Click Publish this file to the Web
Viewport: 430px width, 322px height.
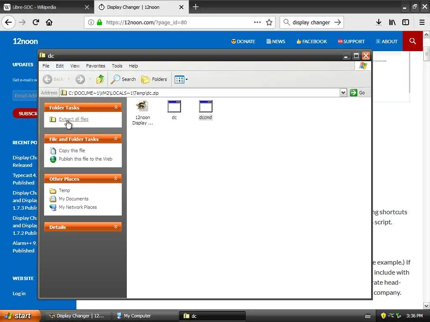coord(86,159)
